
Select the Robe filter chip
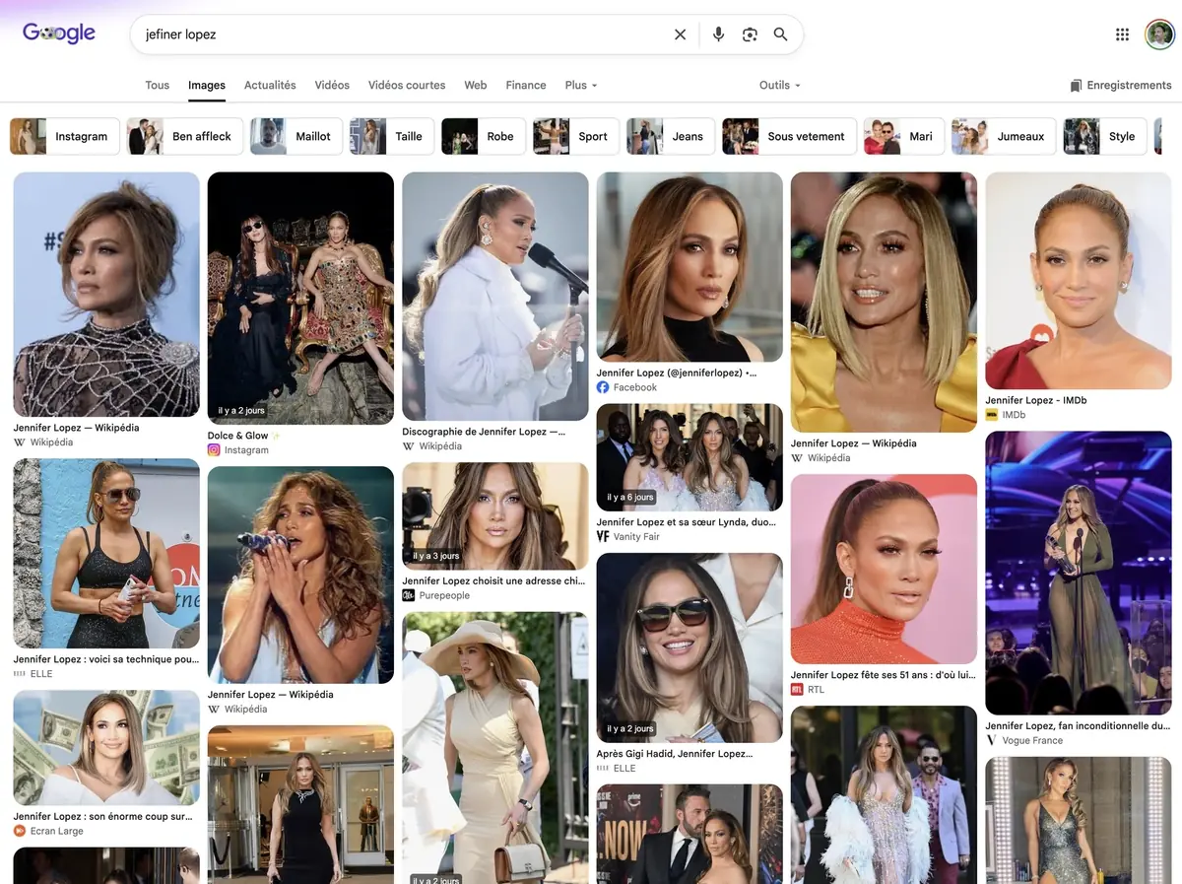[484, 137]
